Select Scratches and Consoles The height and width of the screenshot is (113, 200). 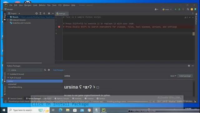coord(20,23)
